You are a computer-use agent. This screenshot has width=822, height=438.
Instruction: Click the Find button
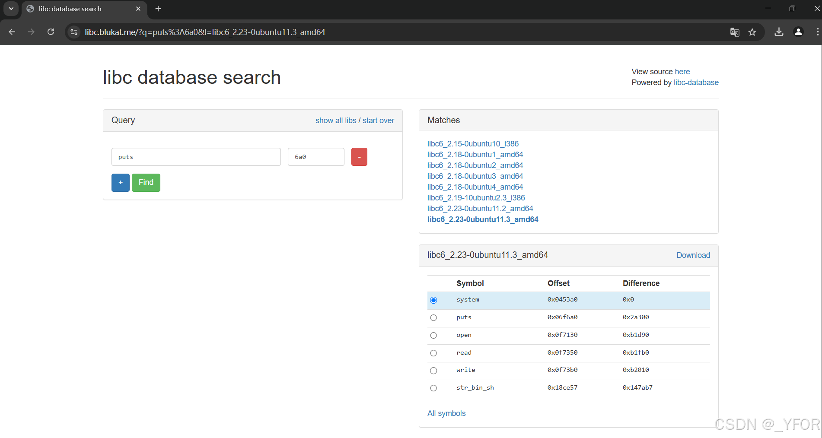coord(146,182)
